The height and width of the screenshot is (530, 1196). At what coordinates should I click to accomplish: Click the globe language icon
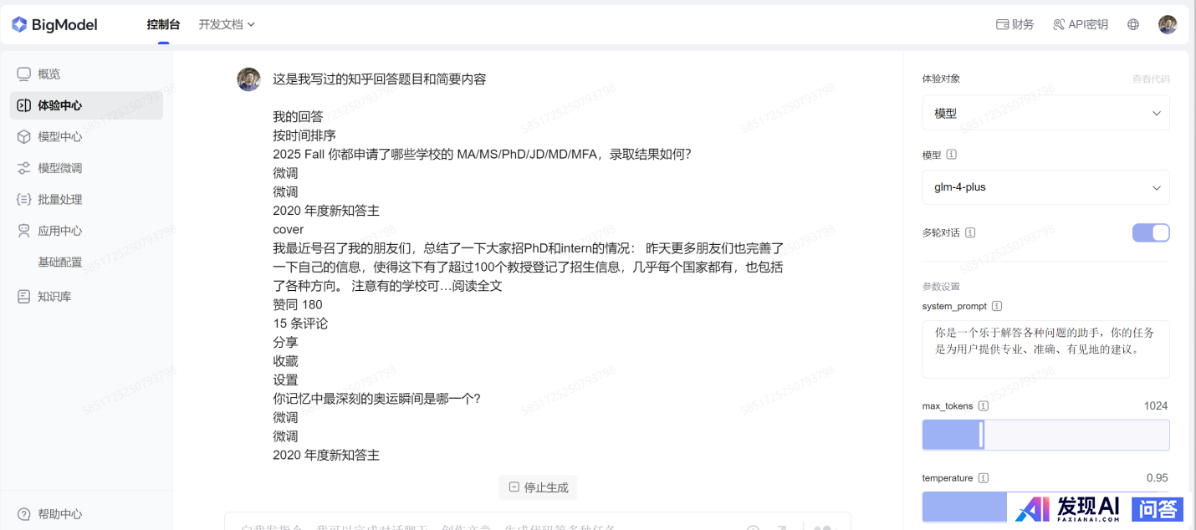click(1133, 25)
